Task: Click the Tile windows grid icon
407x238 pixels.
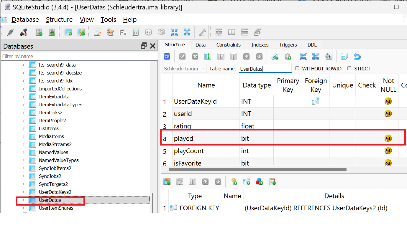Action: pos(219,32)
